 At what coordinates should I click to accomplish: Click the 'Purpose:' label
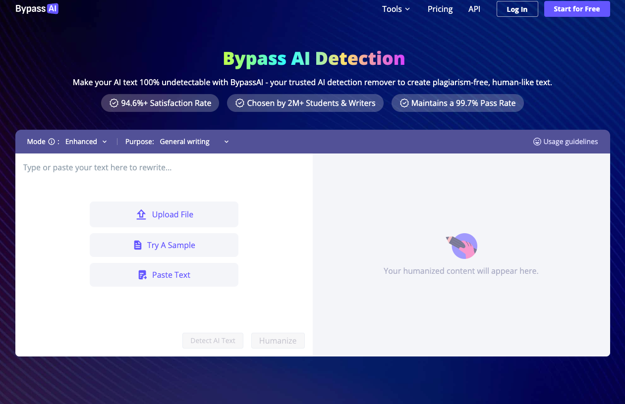140,142
